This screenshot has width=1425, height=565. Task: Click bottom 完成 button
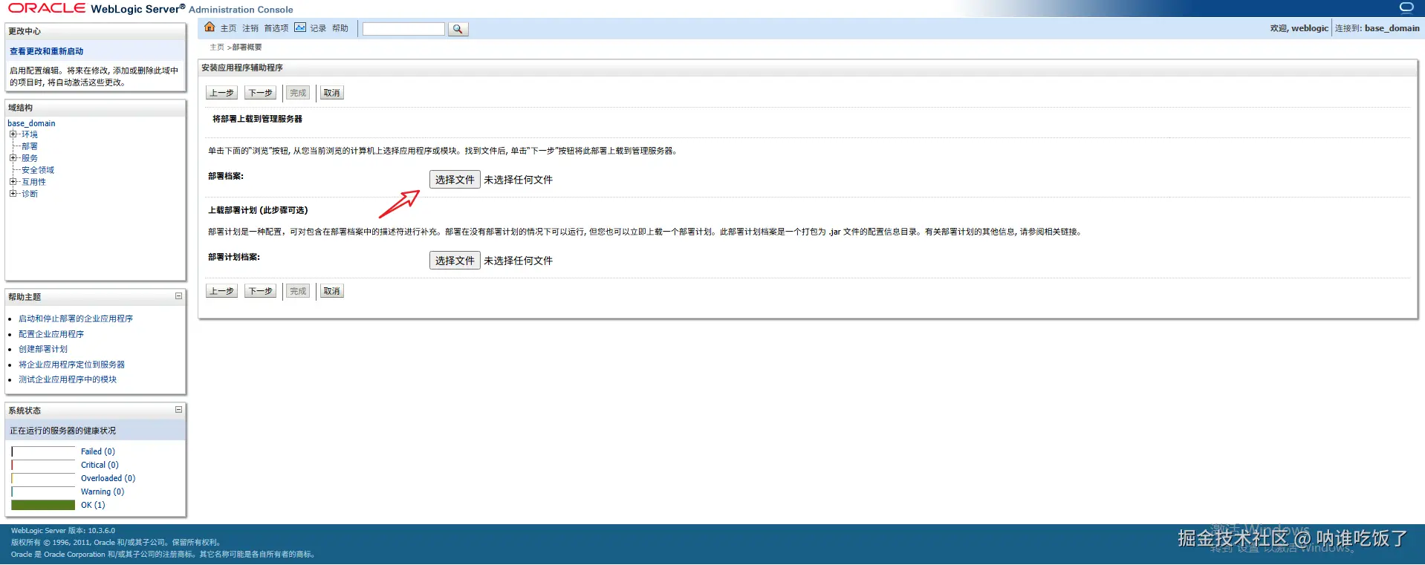[298, 291]
